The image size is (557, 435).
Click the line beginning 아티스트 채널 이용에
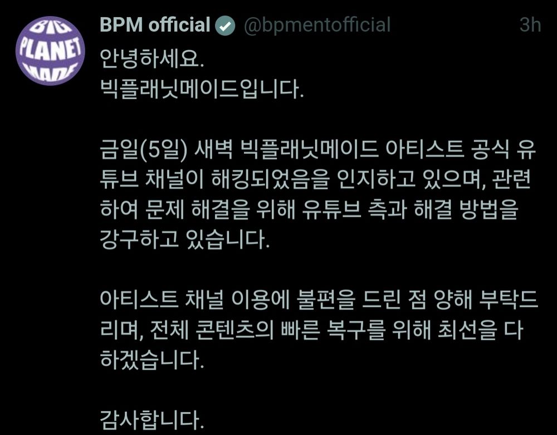[x=319, y=300]
